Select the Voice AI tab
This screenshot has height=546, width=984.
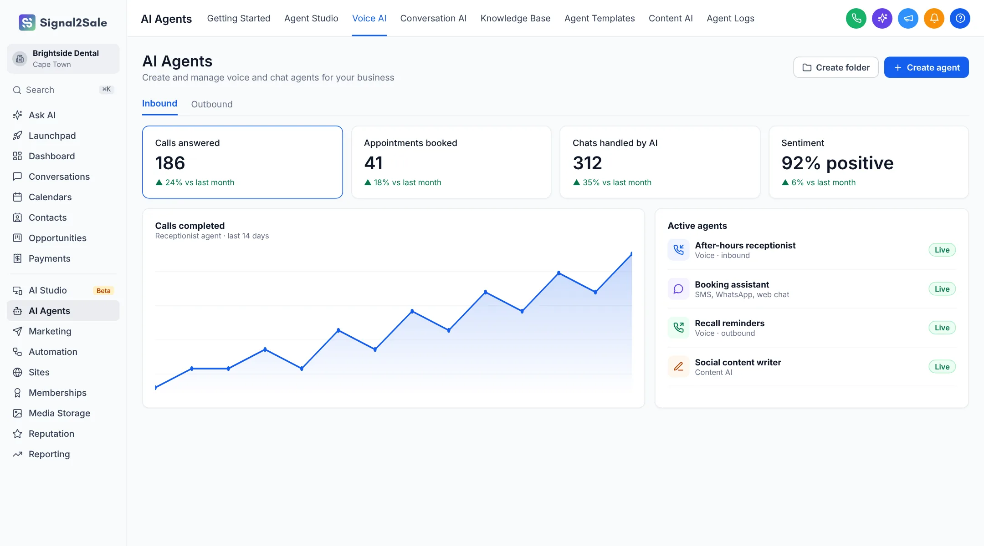[x=369, y=18]
